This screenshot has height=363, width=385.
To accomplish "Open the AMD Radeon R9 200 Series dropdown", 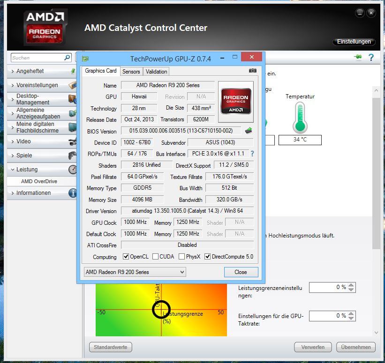I will (135, 272).
